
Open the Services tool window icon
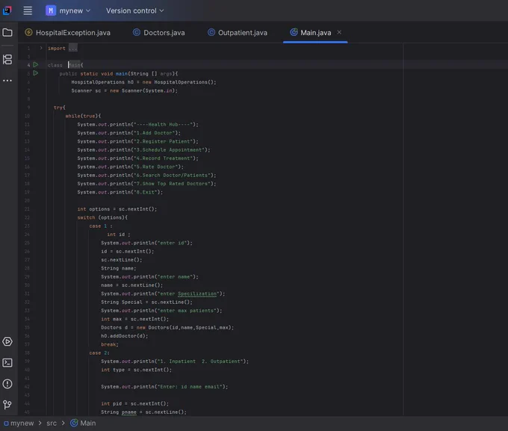[7, 341]
